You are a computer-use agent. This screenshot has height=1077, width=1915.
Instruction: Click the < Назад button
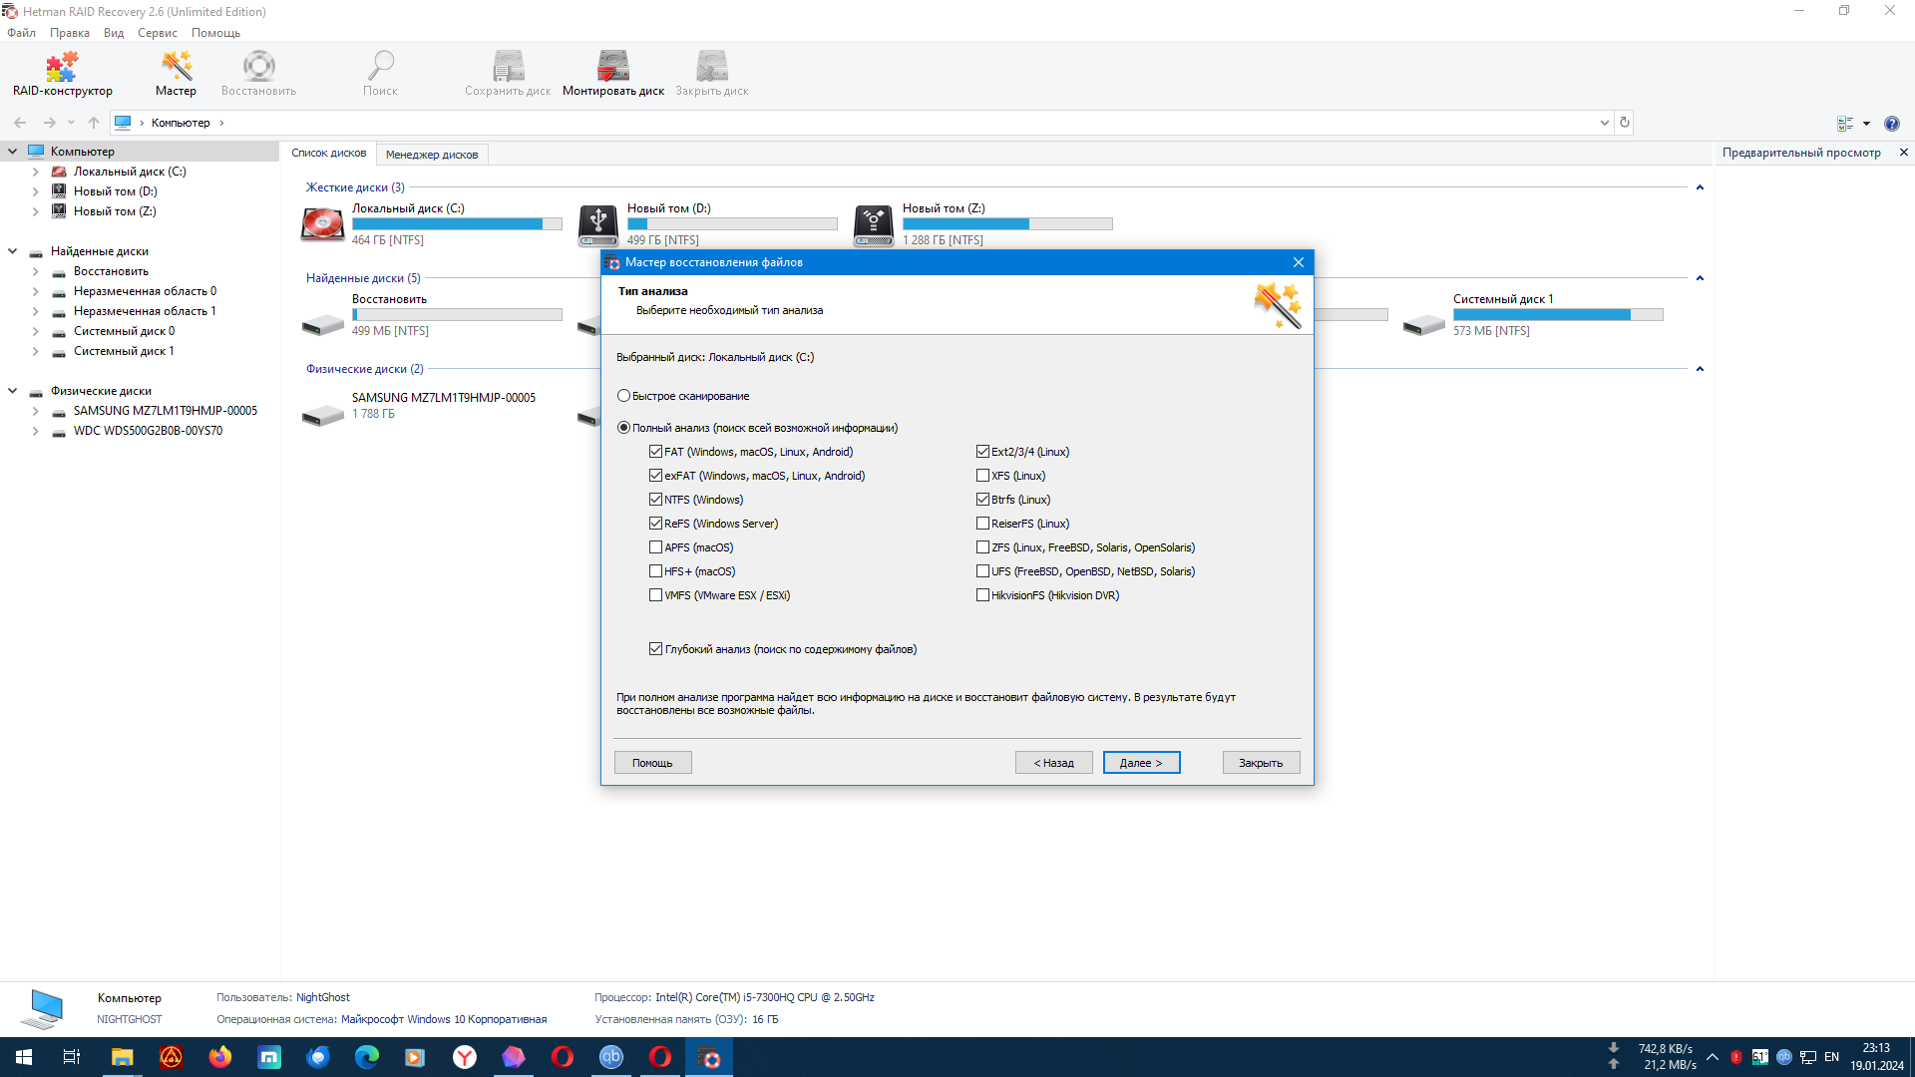click(x=1053, y=763)
